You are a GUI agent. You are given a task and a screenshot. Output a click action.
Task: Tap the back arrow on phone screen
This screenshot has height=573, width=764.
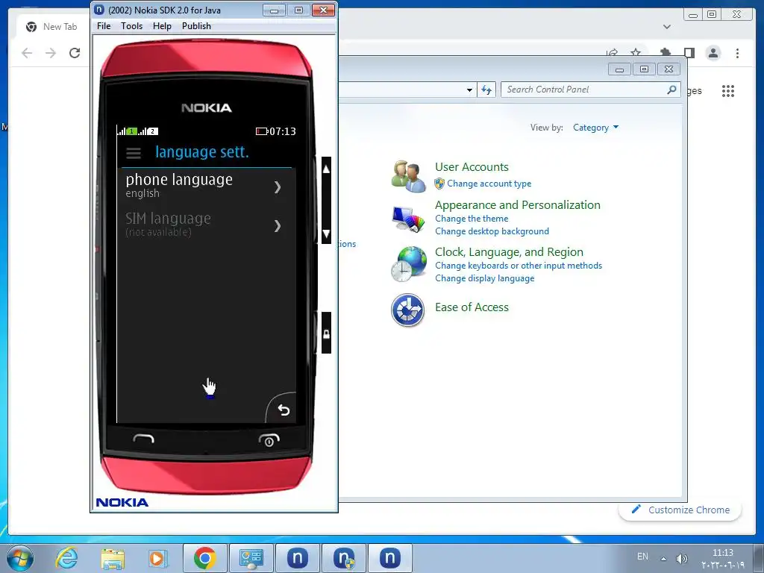pos(284,410)
